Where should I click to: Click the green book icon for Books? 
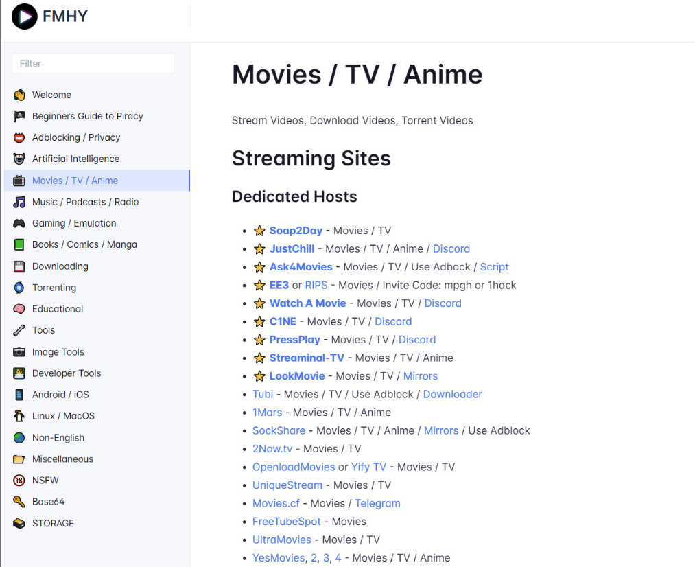coord(19,244)
